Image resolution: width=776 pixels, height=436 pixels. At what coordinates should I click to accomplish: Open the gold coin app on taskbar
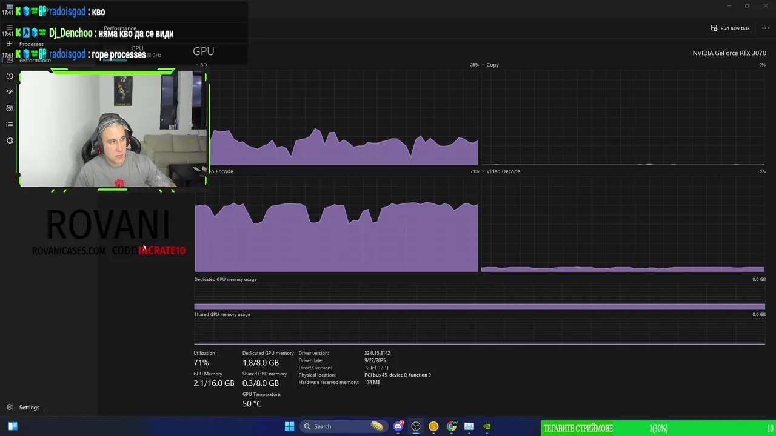pos(433,426)
